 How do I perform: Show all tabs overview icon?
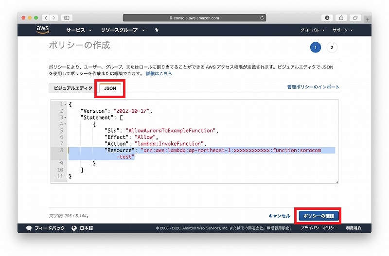click(355, 18)
